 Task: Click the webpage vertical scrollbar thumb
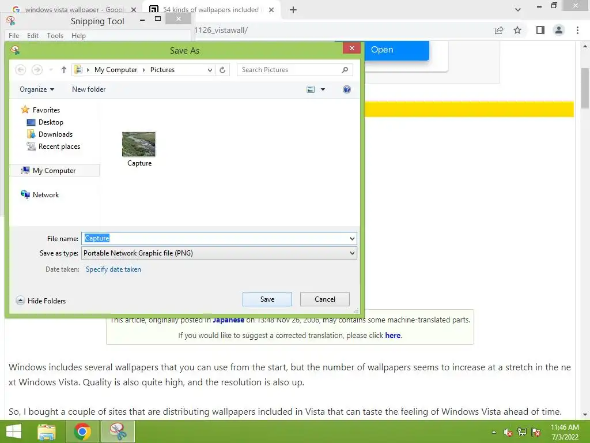click(x=585, y=88)
